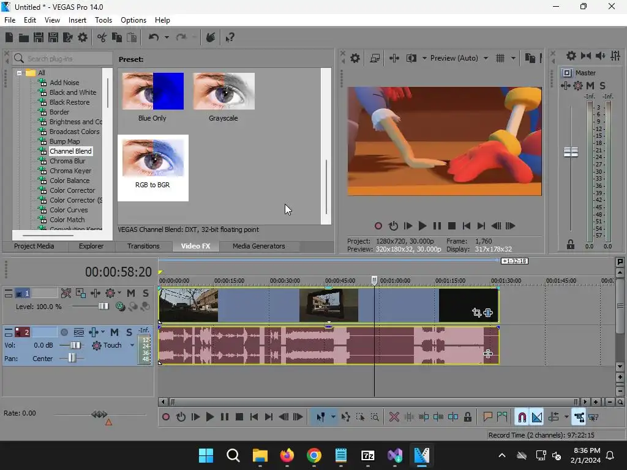Viewport: 627px width, 470px height.
Task: Click the insert marker icon
Action: 487,417
